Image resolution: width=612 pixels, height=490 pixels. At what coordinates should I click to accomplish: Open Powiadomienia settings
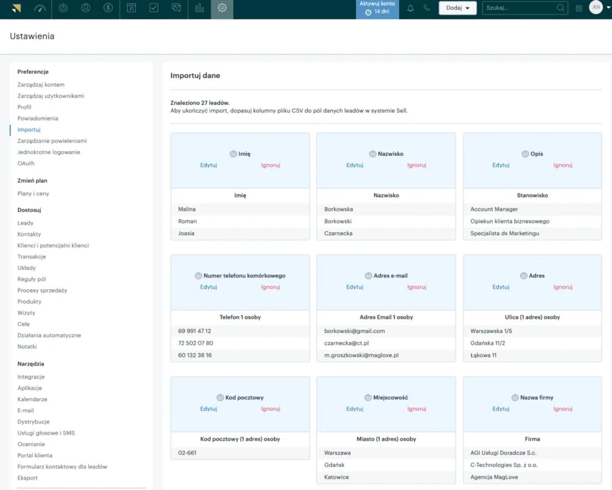coord(38,118)
